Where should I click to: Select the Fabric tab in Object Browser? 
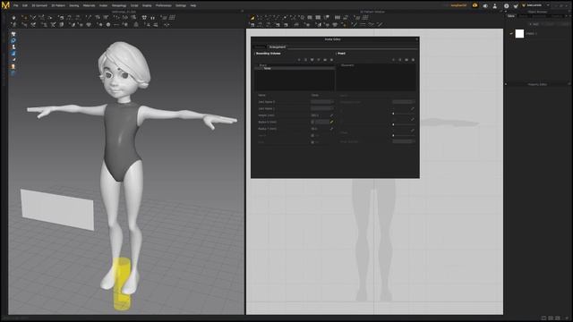[511, 16]
